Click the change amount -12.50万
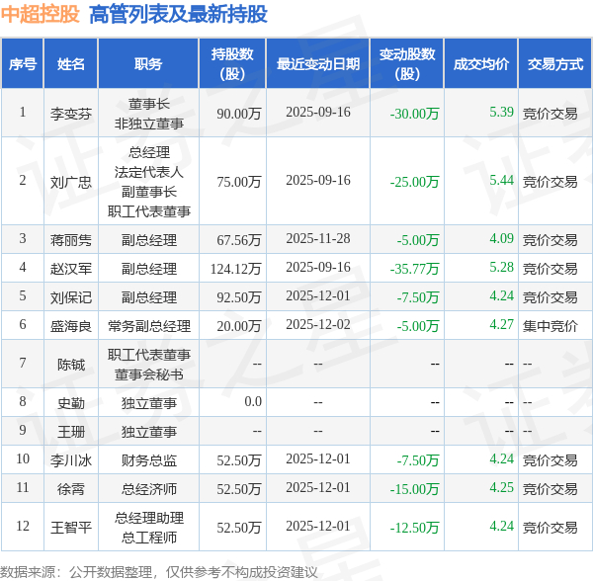 point(414,528)
